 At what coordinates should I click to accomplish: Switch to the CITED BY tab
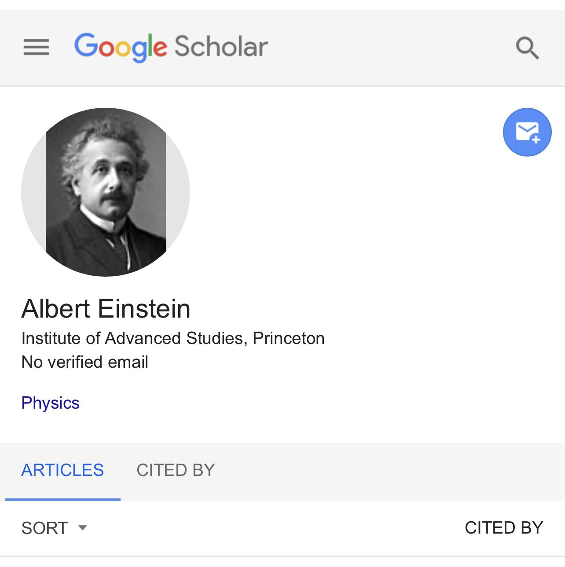point(176,470)
